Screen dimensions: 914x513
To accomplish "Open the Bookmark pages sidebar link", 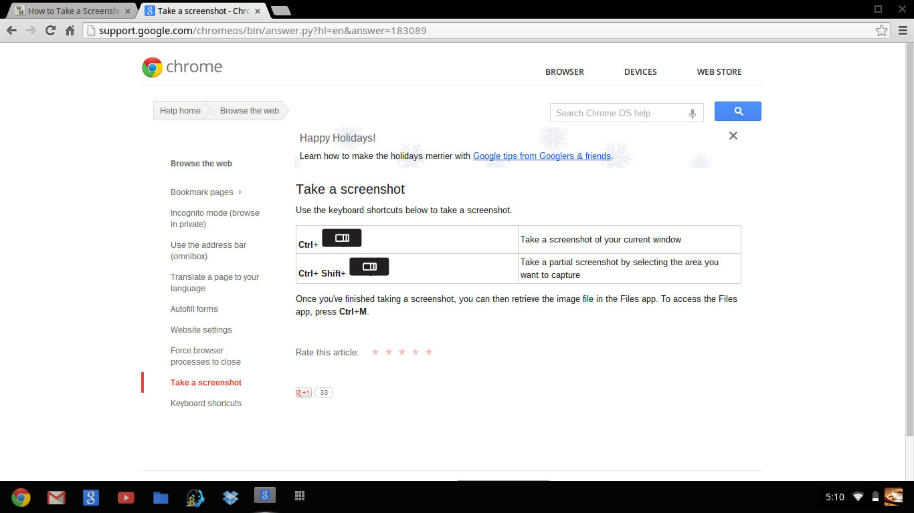I will [202, 192].
